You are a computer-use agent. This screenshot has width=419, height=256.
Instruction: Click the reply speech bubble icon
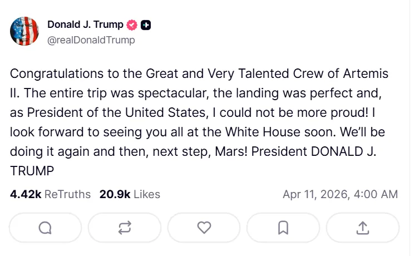(x=46, y=228)
